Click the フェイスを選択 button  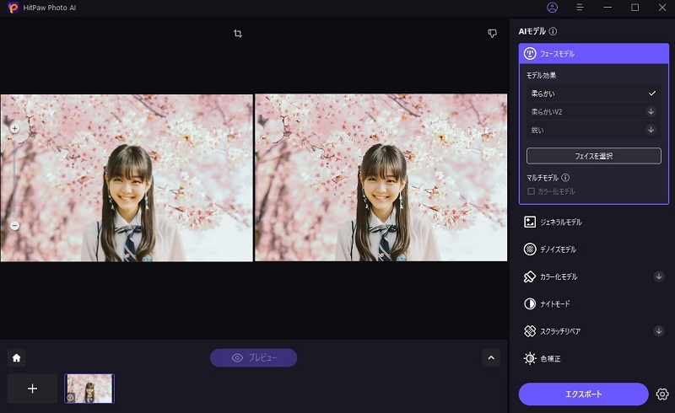(x=593, y=156)
